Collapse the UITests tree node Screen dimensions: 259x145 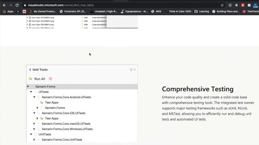coord(31,92)
